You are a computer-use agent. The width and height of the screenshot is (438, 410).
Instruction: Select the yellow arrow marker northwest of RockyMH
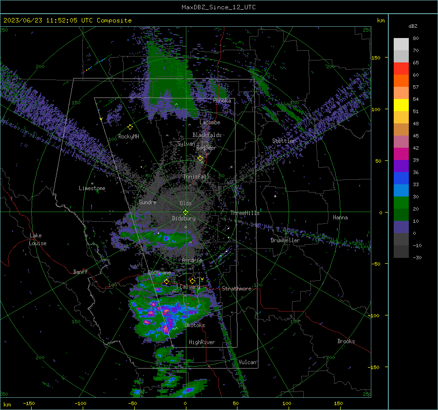coord(101,119)
